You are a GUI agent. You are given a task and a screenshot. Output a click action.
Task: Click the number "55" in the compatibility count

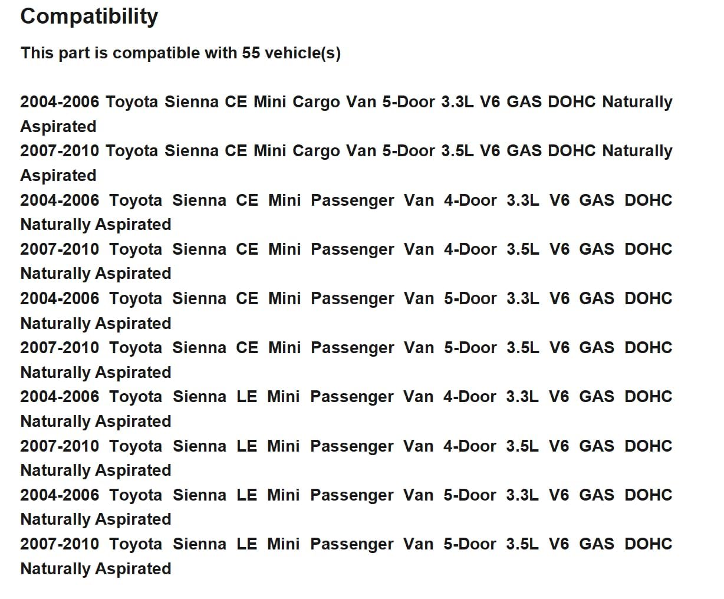(x=251, y=53)
